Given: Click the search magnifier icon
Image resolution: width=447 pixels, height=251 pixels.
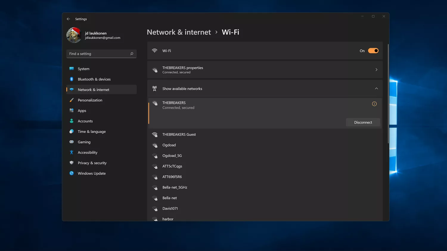Looking at the screenshot, I should coord(132,54).
